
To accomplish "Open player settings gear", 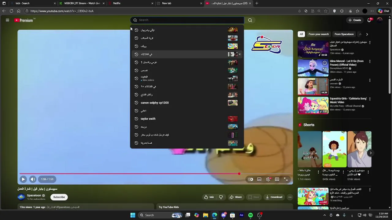I will [x=268, y=179].
